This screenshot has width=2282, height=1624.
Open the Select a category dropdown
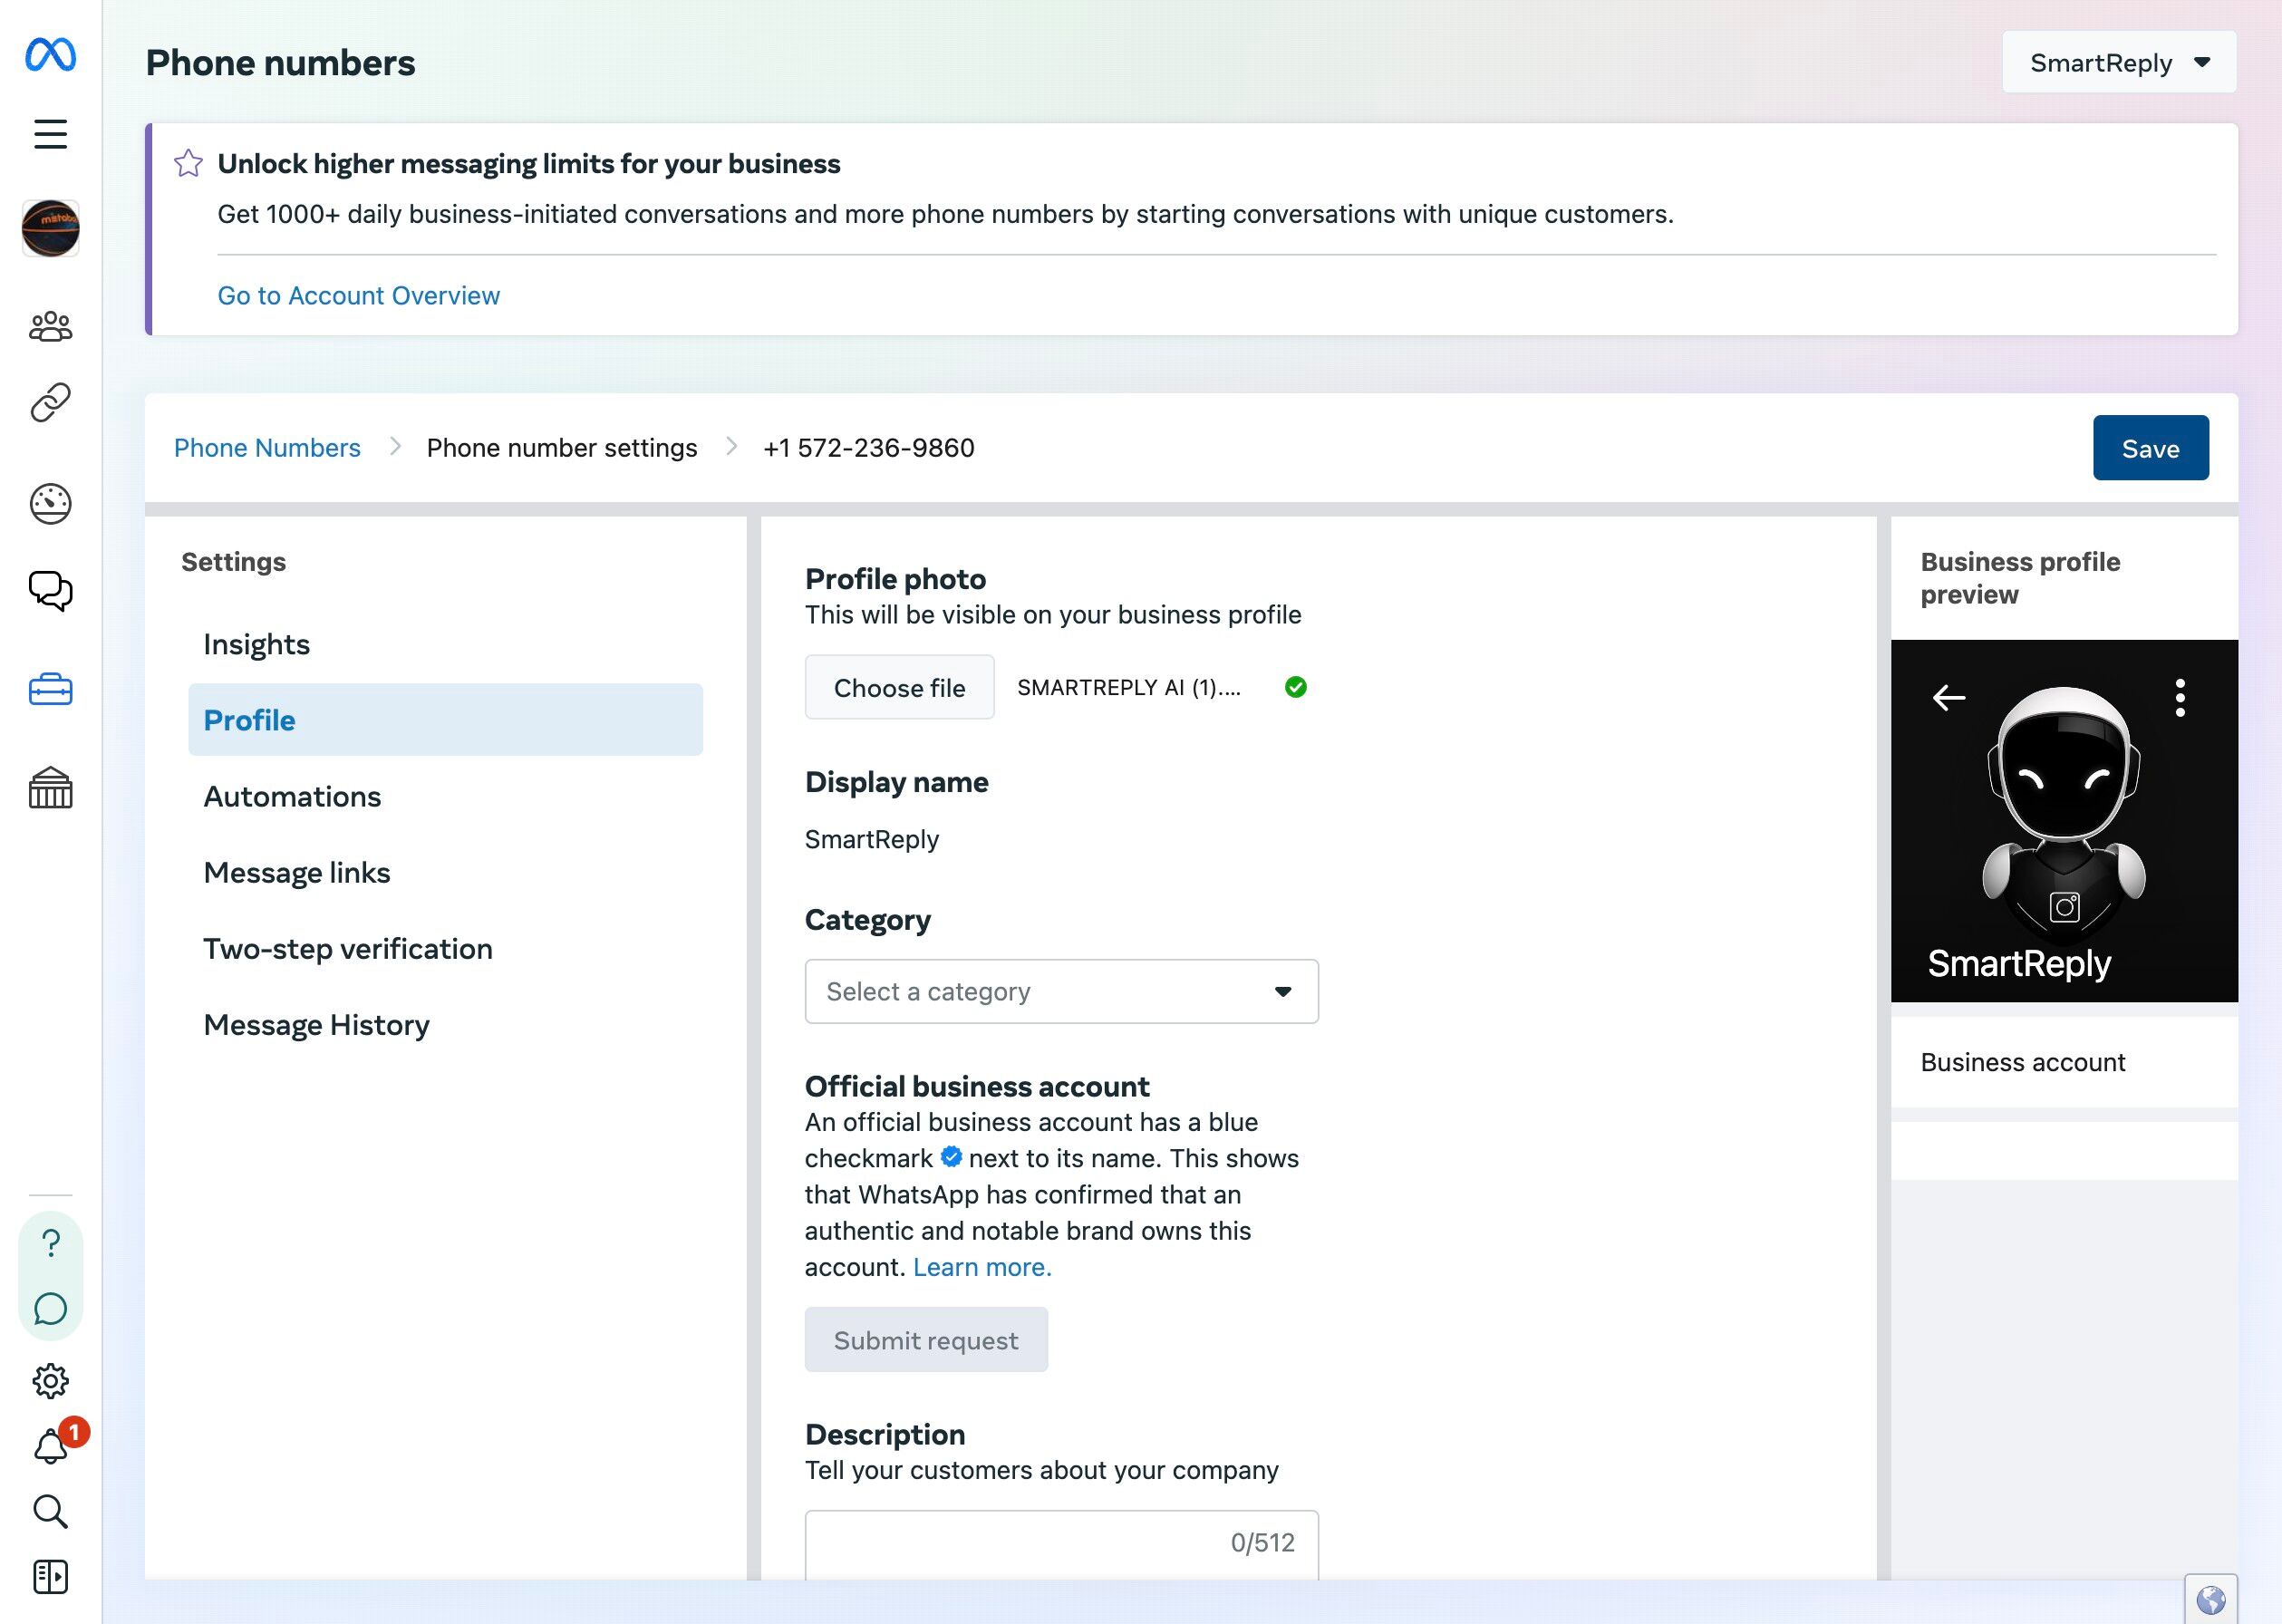coord(1060,991)
